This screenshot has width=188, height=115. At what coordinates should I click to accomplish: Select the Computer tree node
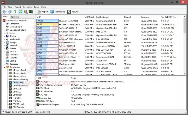pos(14,24)
